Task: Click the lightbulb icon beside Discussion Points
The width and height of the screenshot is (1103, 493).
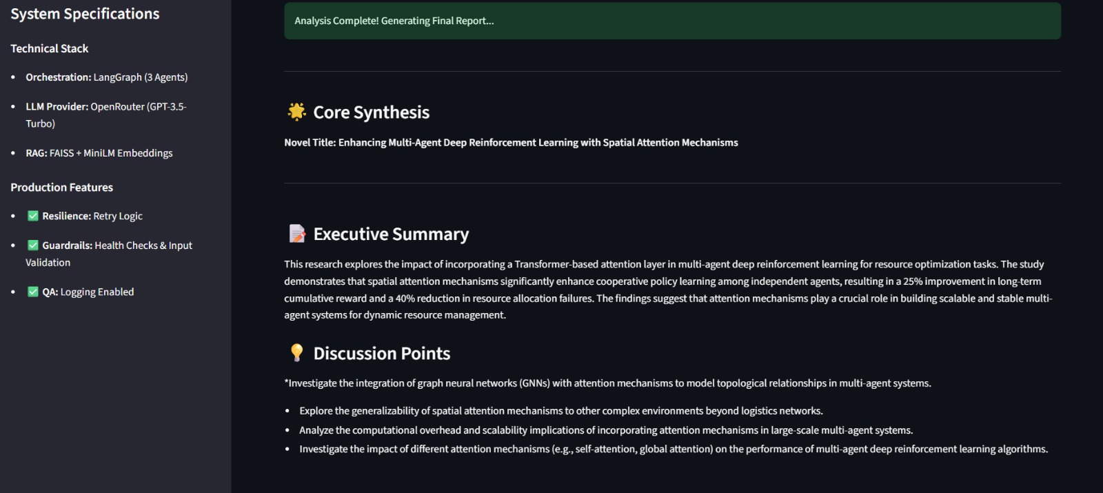Action: (296, 353)
